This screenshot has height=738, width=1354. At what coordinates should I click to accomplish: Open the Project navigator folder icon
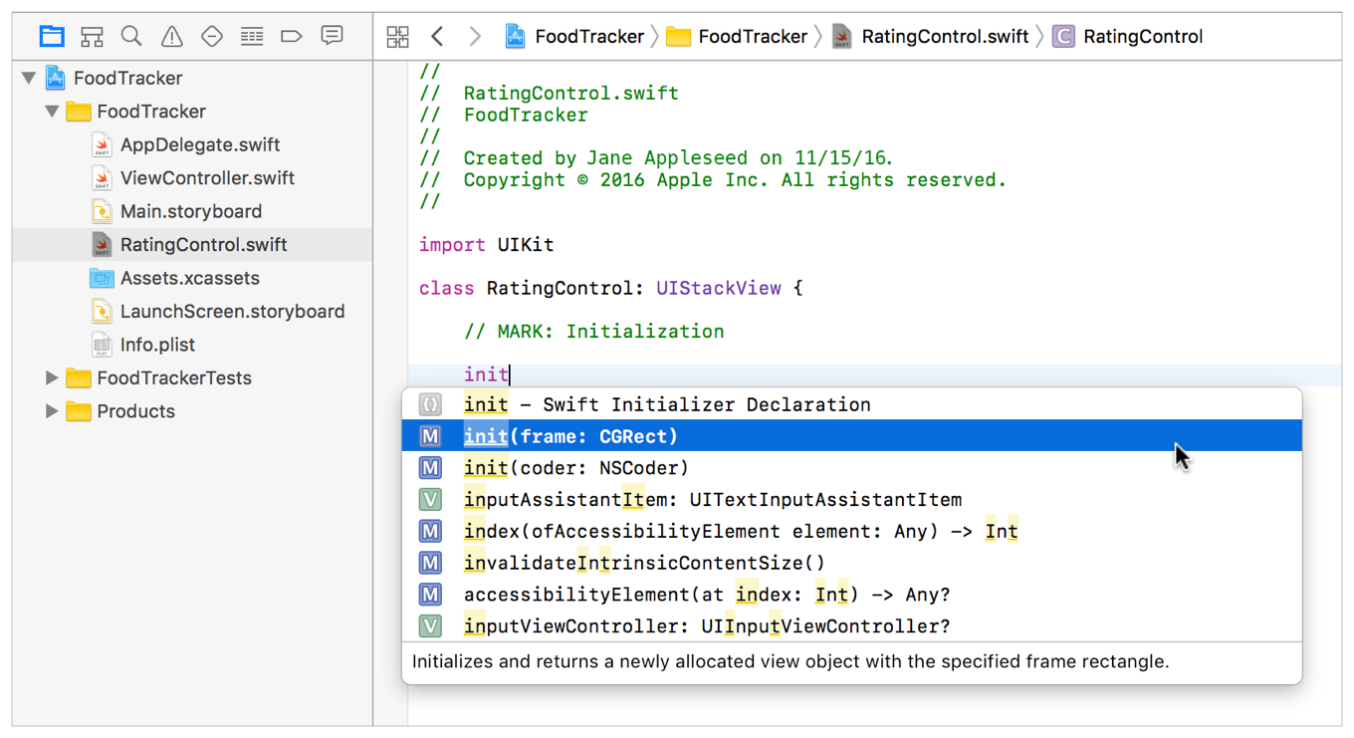click(x=52, y=37)
